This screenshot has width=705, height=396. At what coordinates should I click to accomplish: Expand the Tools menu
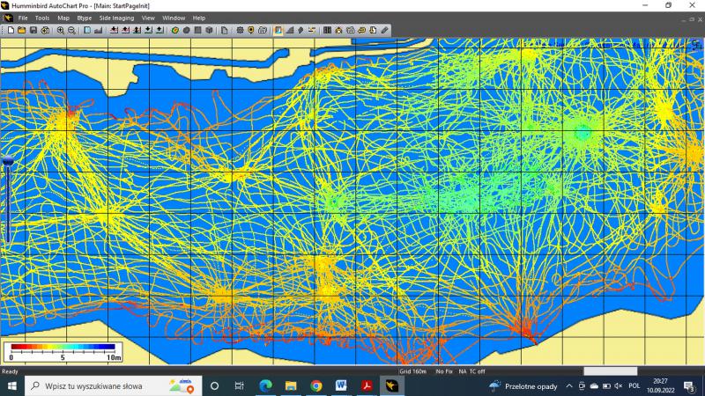(42, 18)
